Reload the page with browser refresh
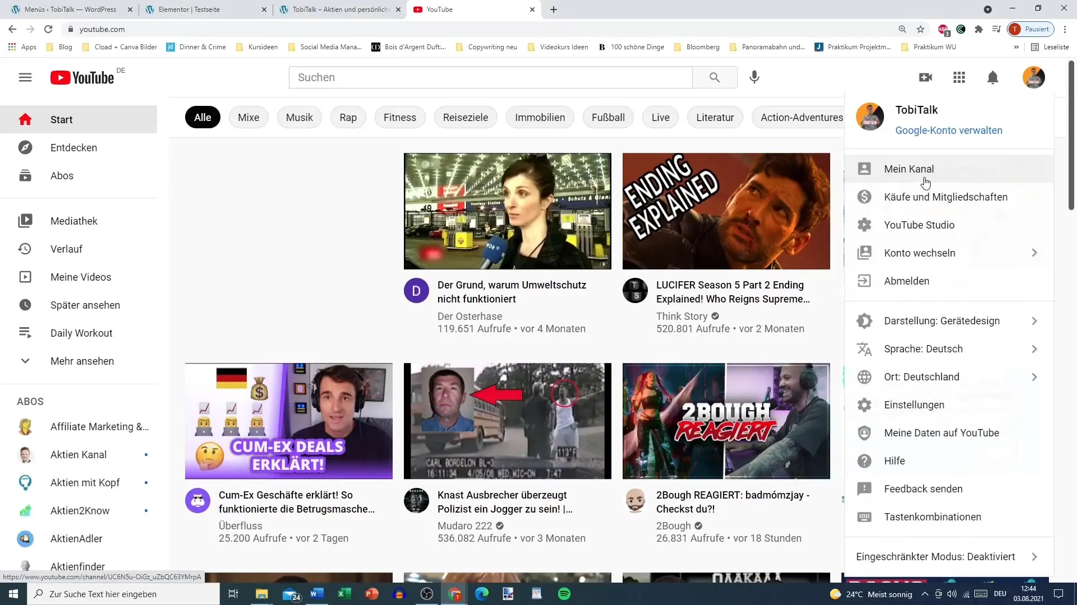This screenshot has height=605, width=1077. pyautogui.click(x=48, y=29)
